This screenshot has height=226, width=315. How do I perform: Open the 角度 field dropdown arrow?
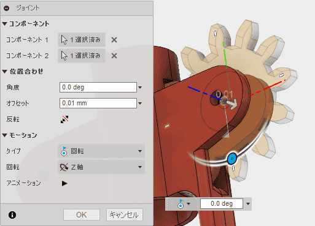pos(140,88)
